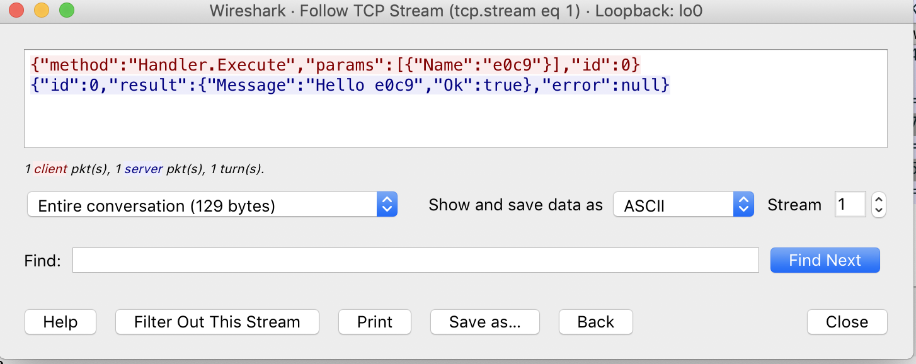The image size is (916, 364).
Task: Click the client/server packet count summary text
Action: coord(144,169)
